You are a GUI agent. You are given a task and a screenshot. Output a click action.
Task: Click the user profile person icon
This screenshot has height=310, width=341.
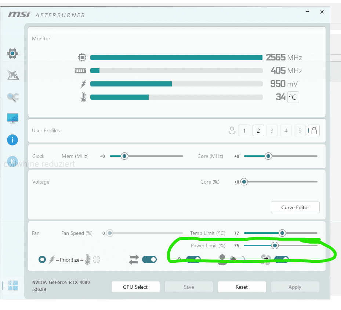pos(232,130)
